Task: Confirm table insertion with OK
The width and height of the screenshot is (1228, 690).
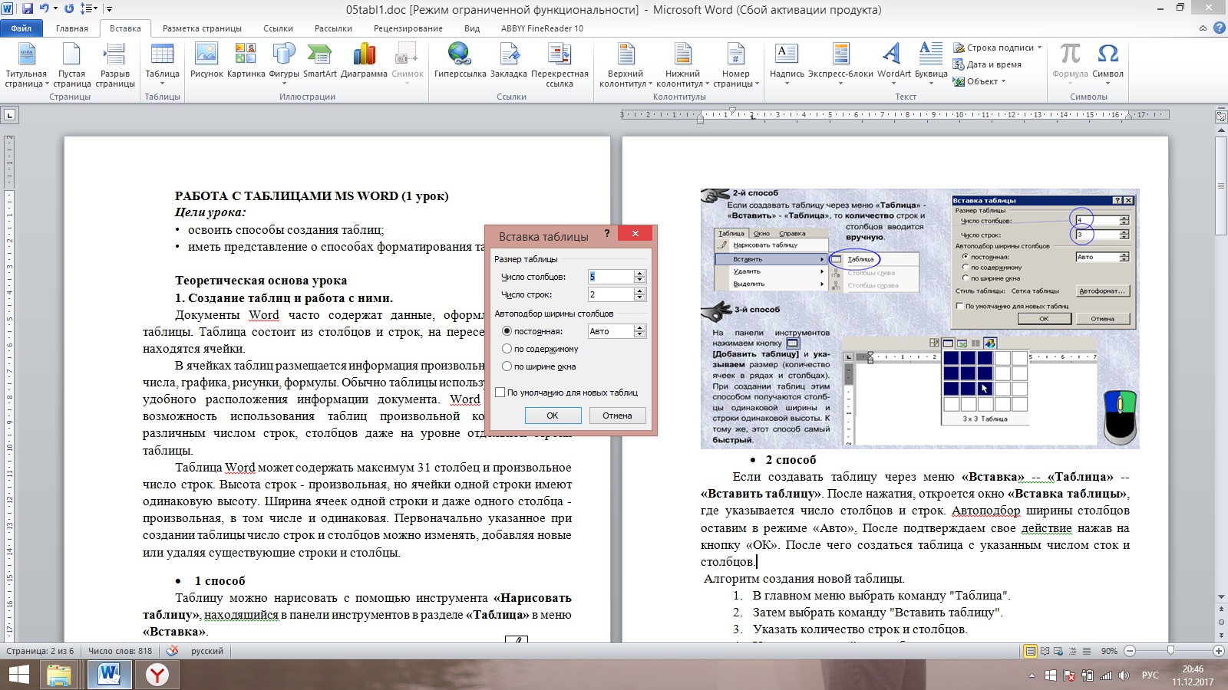Action: (553, 416)
